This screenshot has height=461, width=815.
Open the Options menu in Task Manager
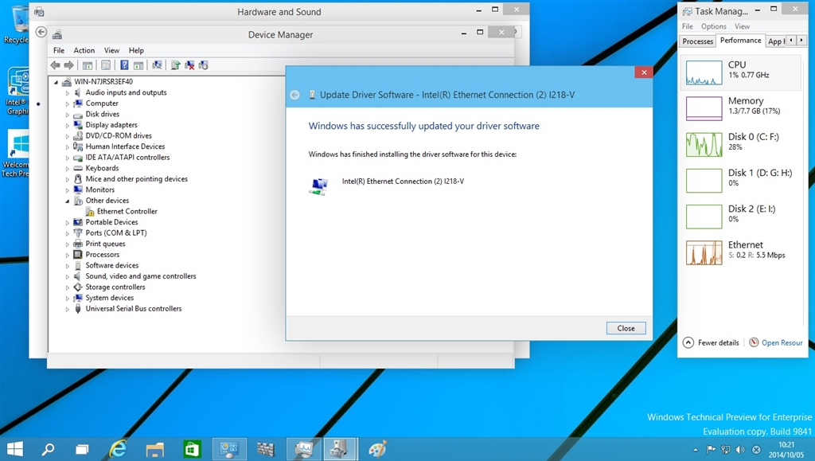(713, 26)
